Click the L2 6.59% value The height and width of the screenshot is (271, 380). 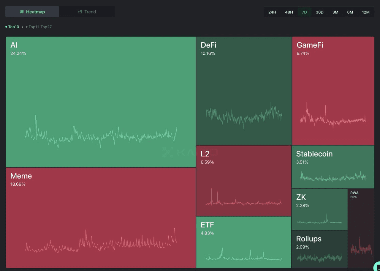tap(207, 162)
